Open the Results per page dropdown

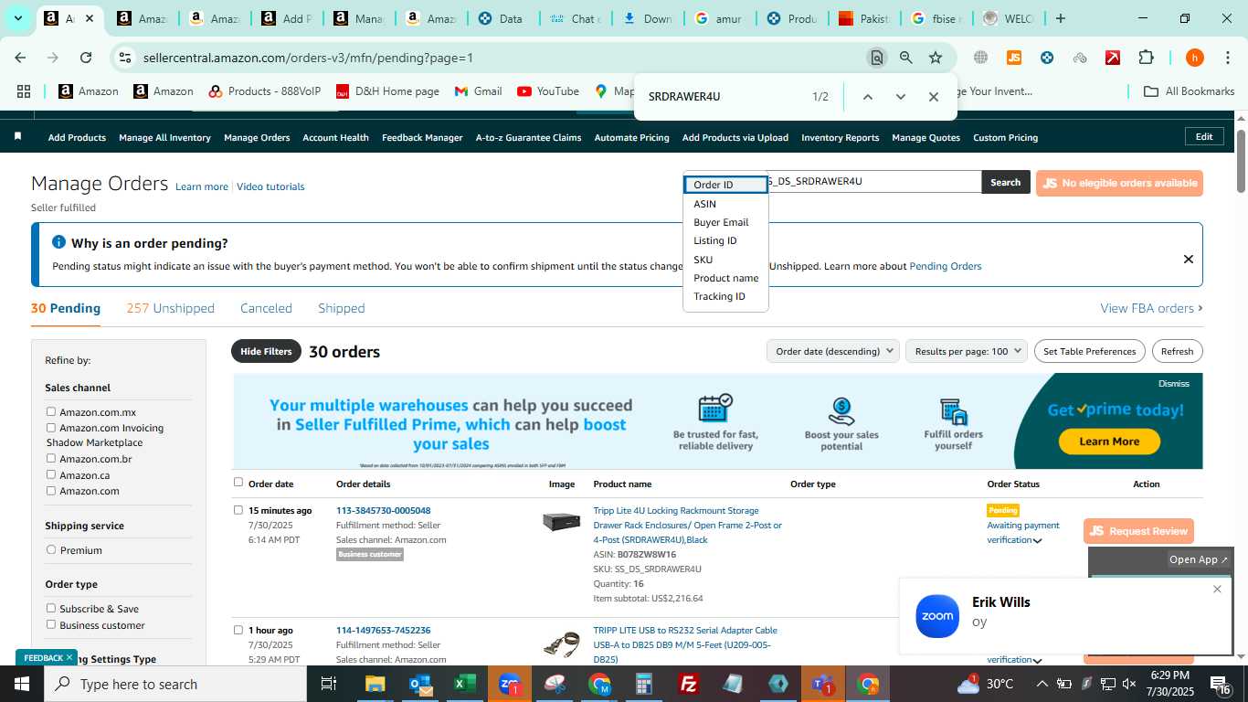[967, 351]
